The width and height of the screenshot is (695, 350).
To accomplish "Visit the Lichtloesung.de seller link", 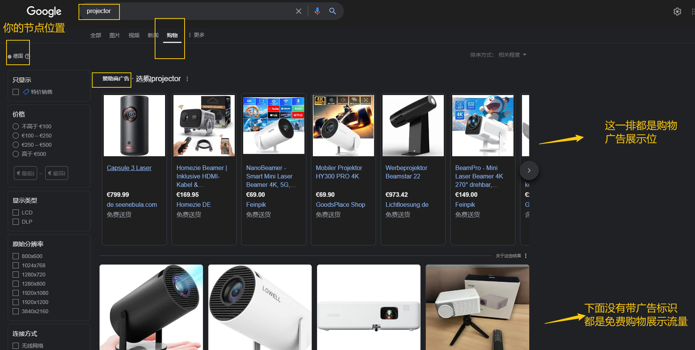I will (x=407, y=205).
